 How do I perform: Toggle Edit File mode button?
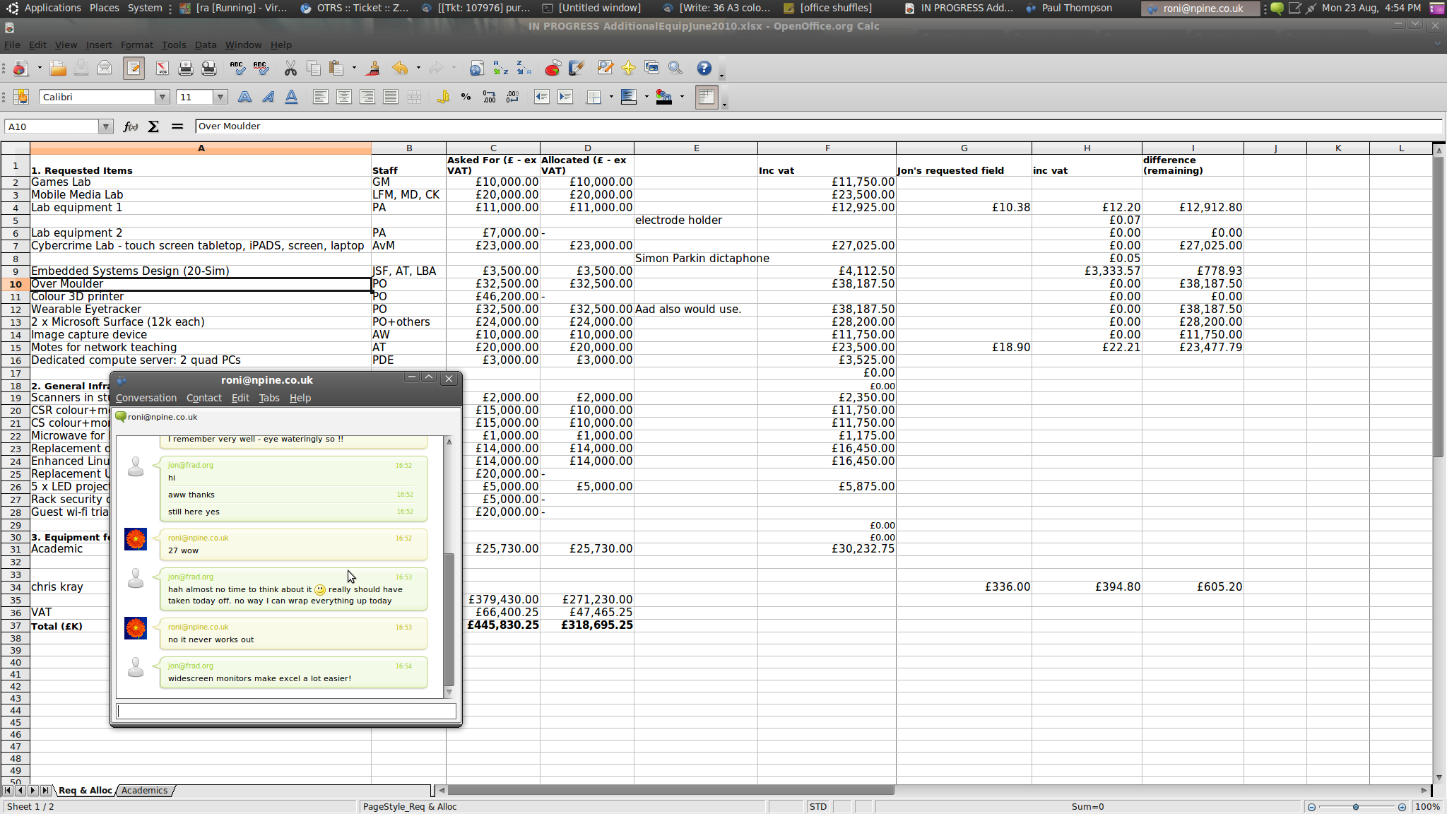click(134, 68)
